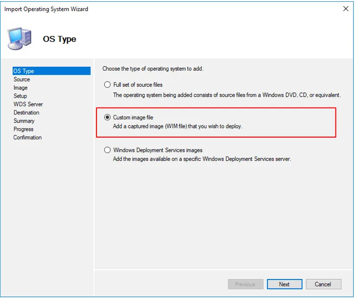Screen dimensions: 355x298
Task: Click 'Add the images available' WDS description
Action: pos(202,159)
